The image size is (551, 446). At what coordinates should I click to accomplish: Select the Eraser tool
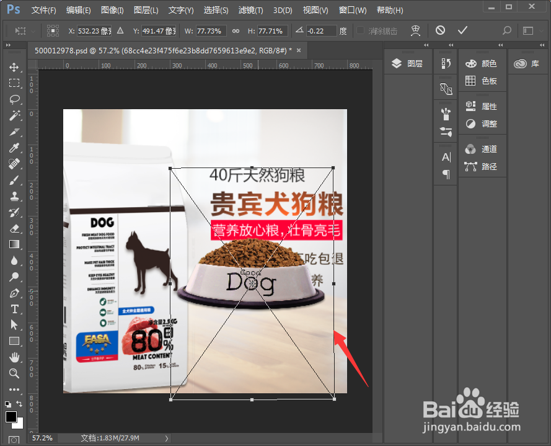[x=14, y=229]
